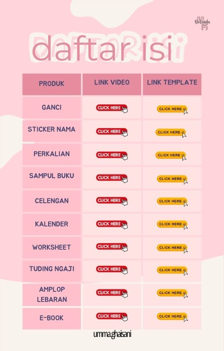Screen dimensions: 224x351
Task: Click red CLICK HERE for STICKER NAMA video
Action: (112, 132)
